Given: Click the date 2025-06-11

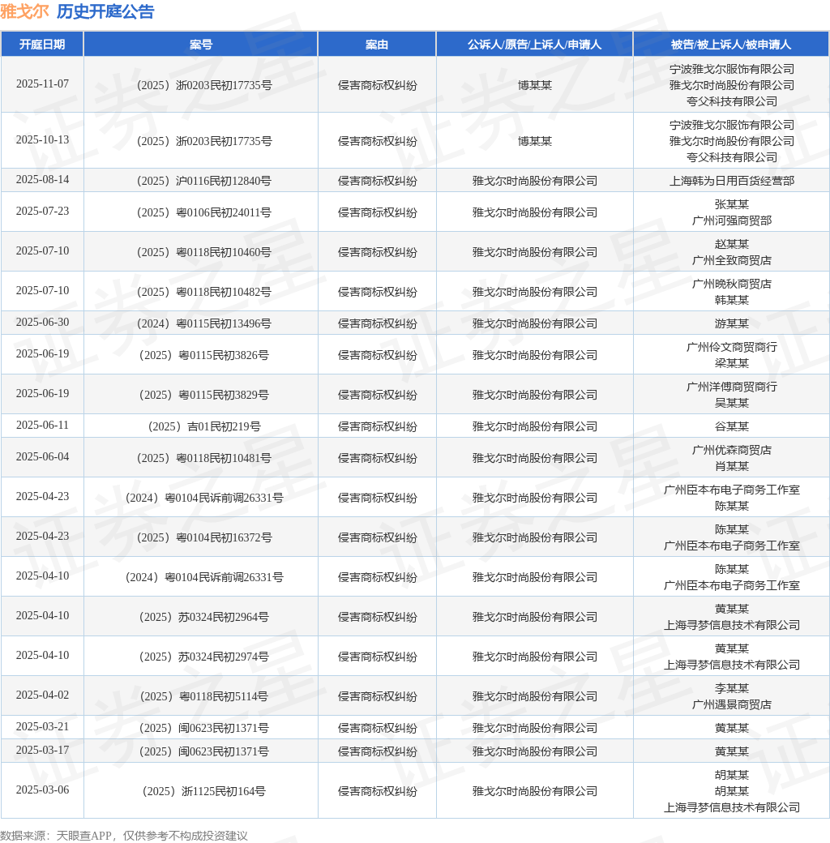Looking at the screenshot, I should (42, 426).
